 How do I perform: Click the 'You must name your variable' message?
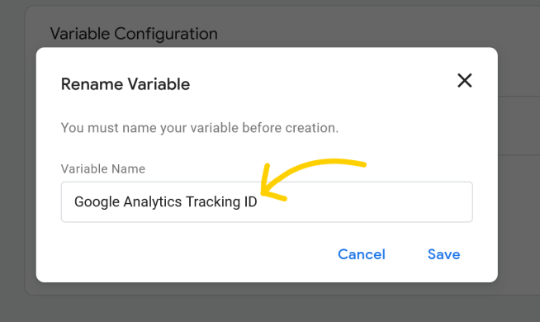click(200, 128)
